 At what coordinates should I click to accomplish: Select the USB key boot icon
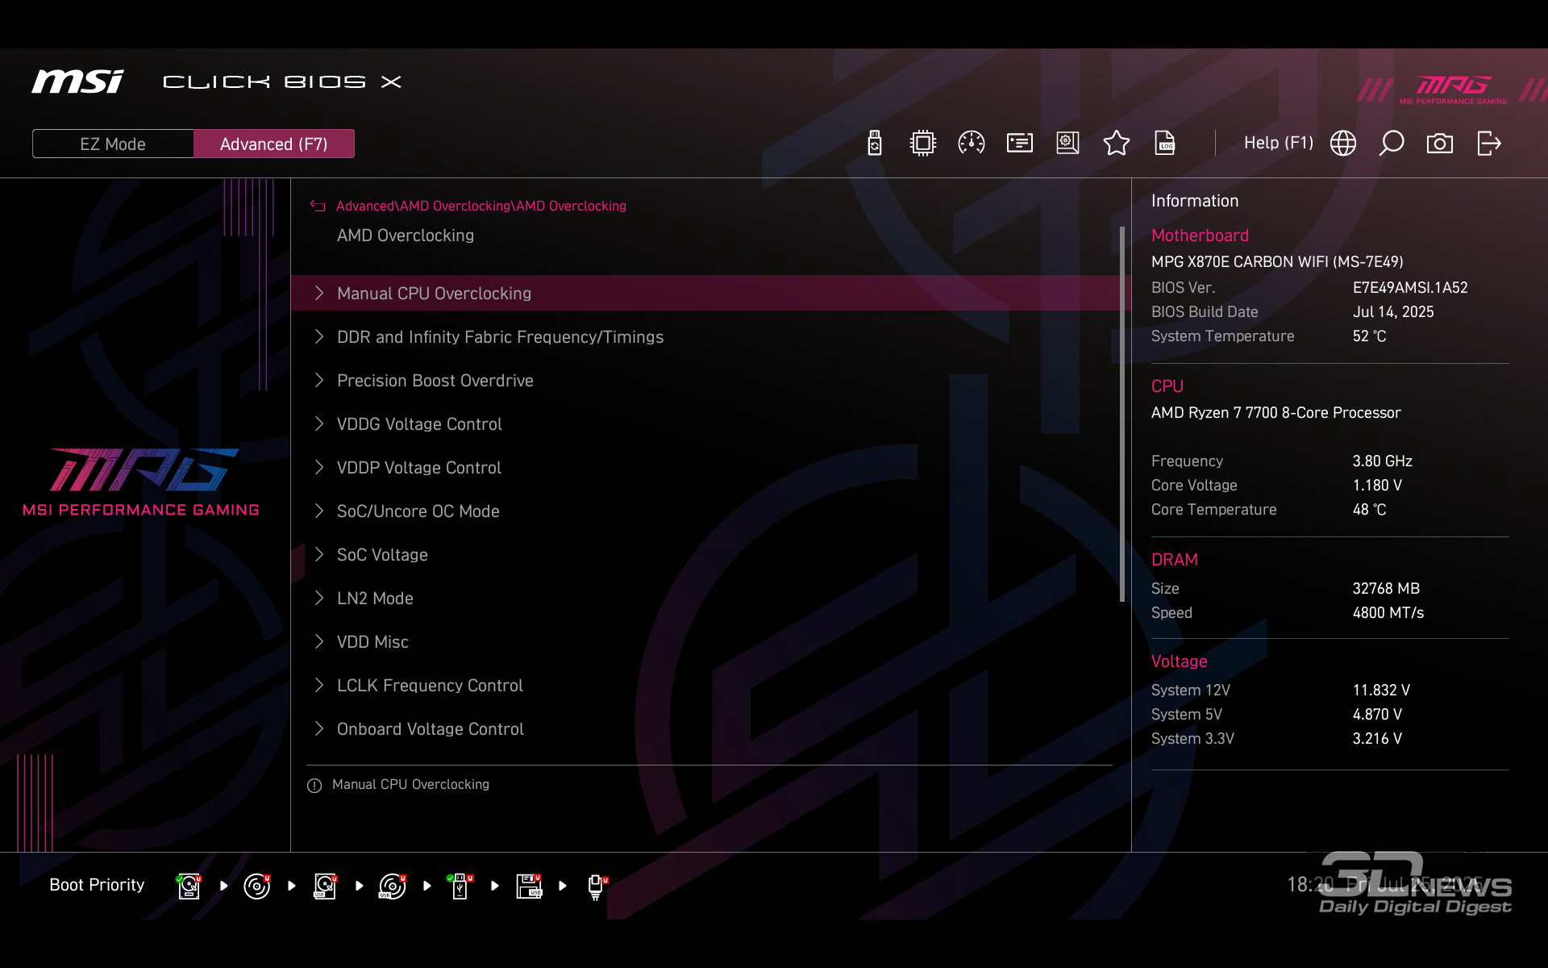click(x=460, y=886)
